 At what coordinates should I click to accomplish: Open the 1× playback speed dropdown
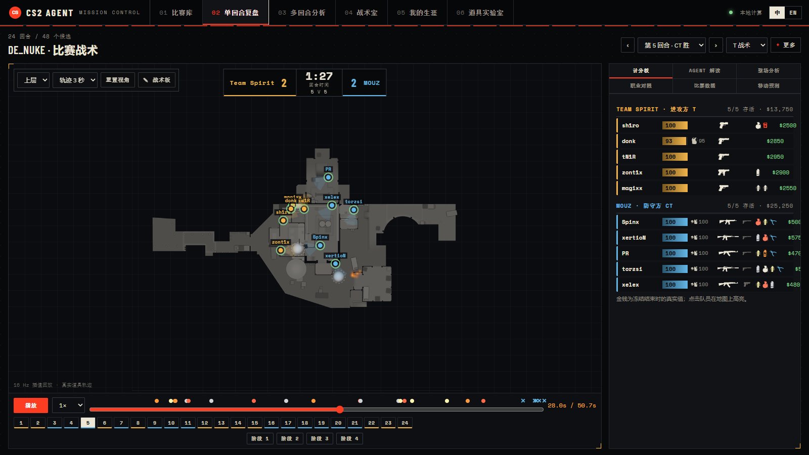(x=69, y=405)
